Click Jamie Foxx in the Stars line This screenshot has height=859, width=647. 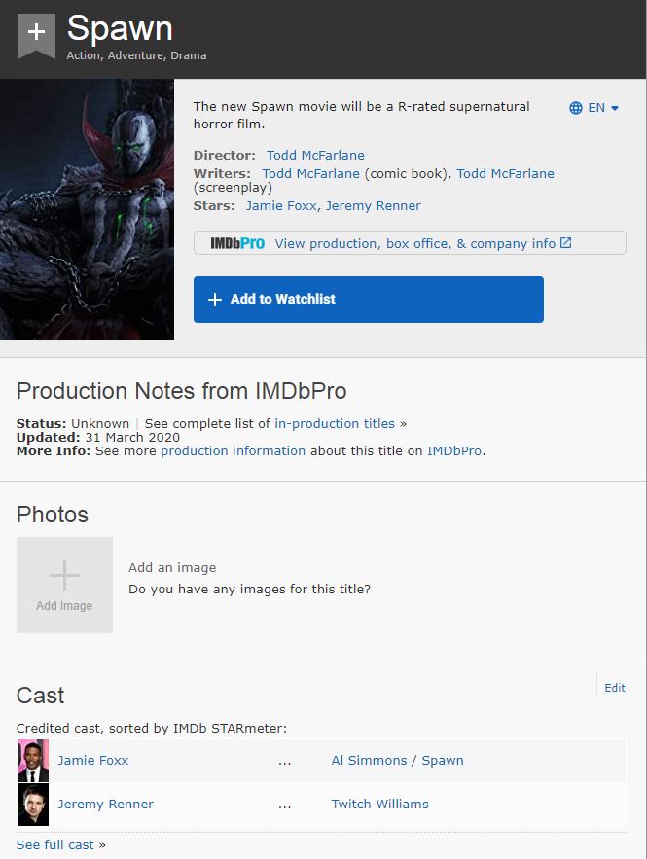(x=278, y=205)
